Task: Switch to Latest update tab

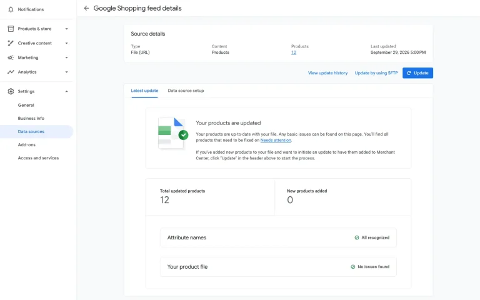Action: (144, 91)
